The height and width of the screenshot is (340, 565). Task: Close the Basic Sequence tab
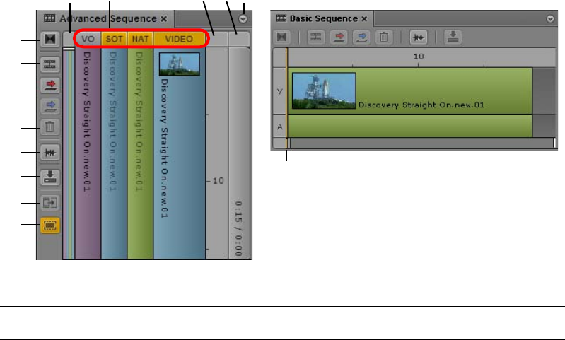tap(364, 18)
